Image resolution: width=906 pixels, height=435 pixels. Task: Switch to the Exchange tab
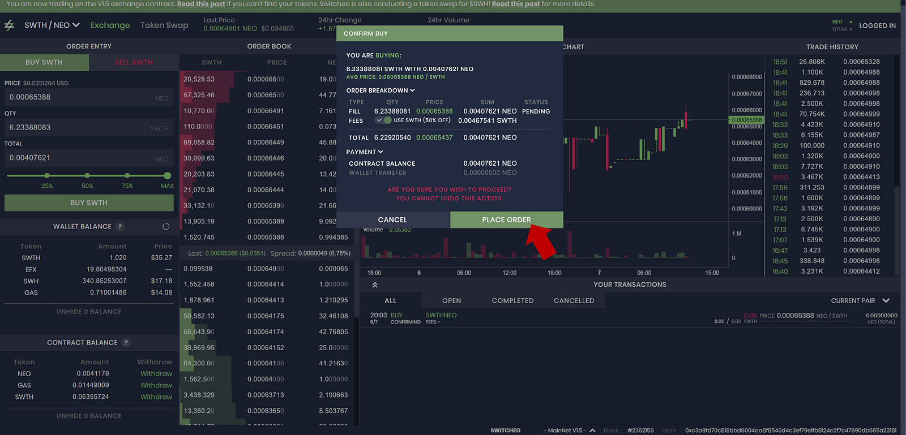tap(110, 25)
